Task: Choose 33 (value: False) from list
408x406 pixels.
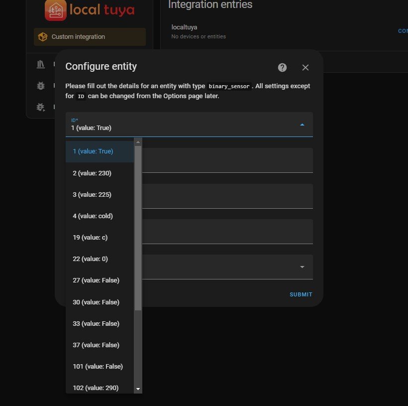Action: click(100, 323)
